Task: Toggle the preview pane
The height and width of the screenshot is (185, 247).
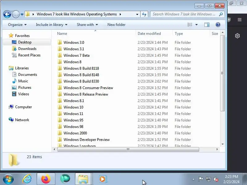Action: (207, 25)
